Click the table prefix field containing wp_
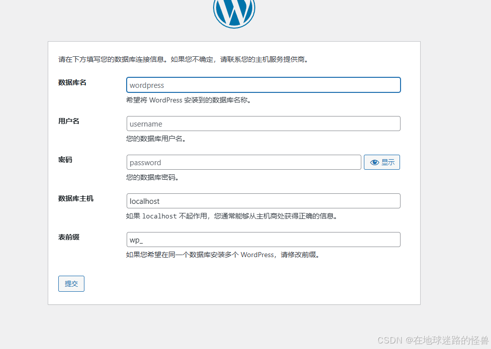The height and width of the screenshot is (349, 491). pyautogui.click(x=263, y=240)
